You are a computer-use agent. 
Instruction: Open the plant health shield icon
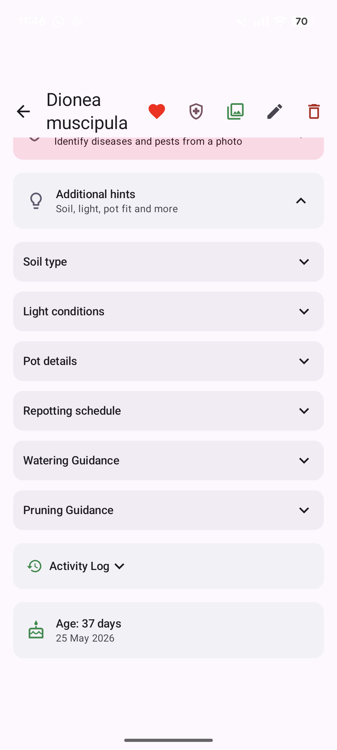tap(196, 112)
